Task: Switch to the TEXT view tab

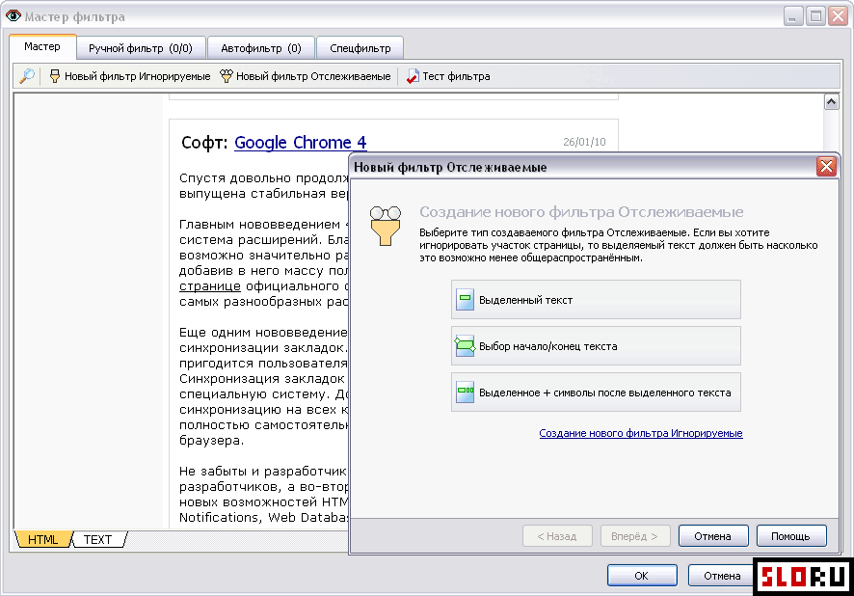Action: coord(98,539)
